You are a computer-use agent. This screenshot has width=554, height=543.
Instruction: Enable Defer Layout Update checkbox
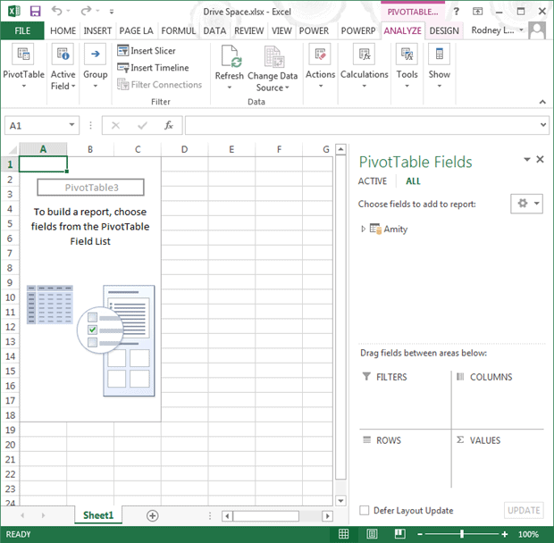[x=365, y=511]
